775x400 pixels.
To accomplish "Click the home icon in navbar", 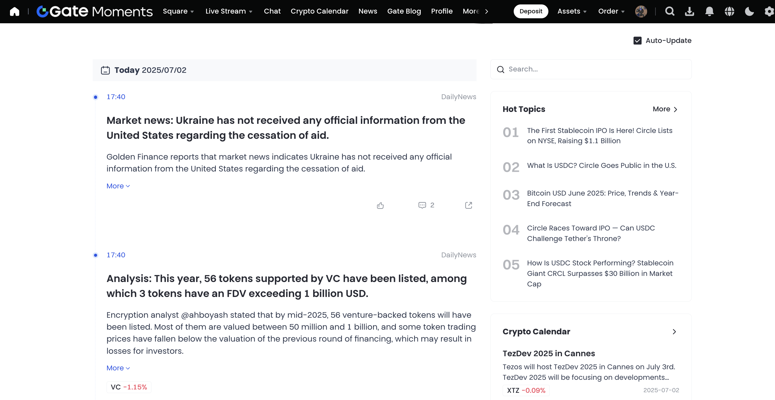I will pos(14,11).
